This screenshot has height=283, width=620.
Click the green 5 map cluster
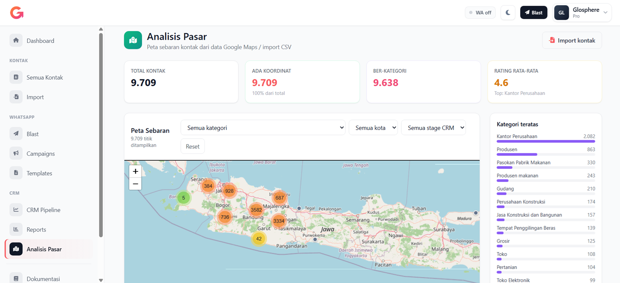[x=184, y=198]
